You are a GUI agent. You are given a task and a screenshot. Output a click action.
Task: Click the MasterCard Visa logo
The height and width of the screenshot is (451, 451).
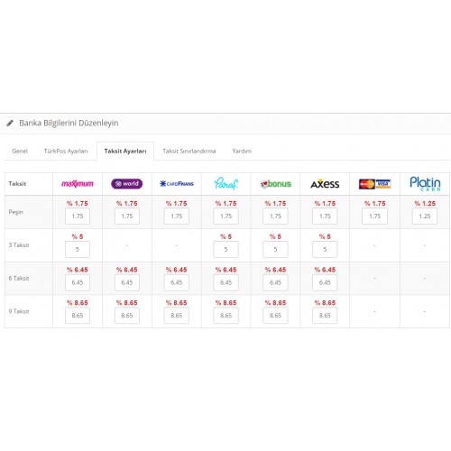pyautogui.click(x=374, y=184)
